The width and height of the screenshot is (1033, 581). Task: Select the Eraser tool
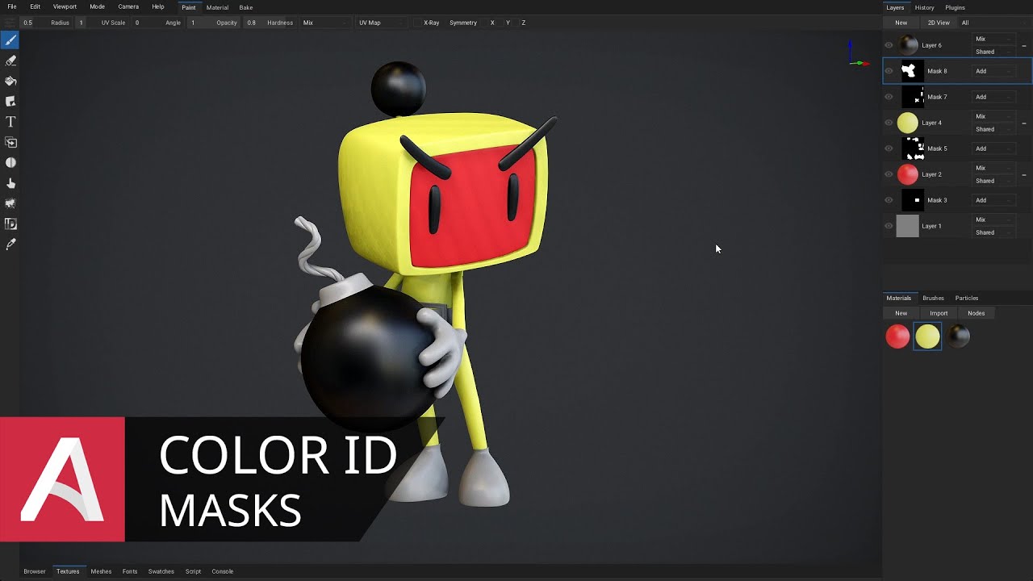[x=10, y=61]
